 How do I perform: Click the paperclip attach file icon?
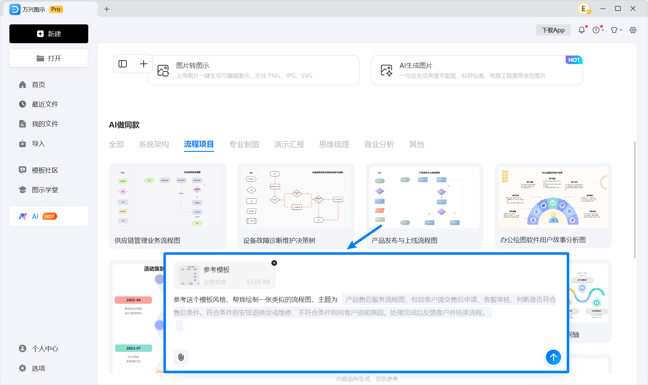tap(181, 357)
